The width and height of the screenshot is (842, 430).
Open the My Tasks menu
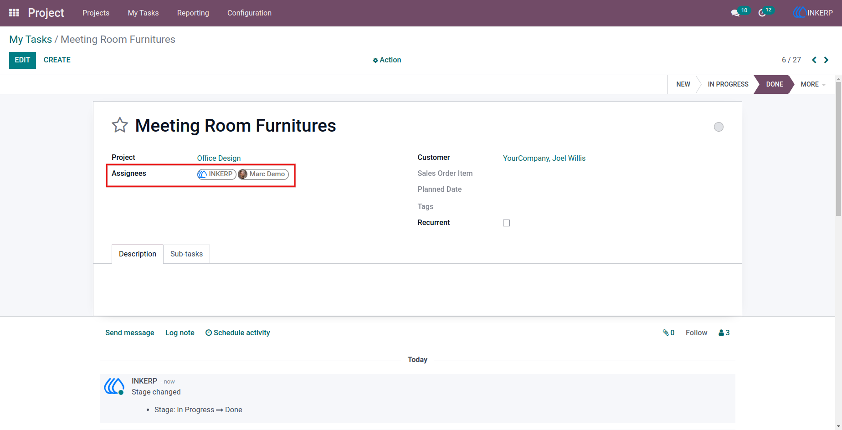click(143, 13)
